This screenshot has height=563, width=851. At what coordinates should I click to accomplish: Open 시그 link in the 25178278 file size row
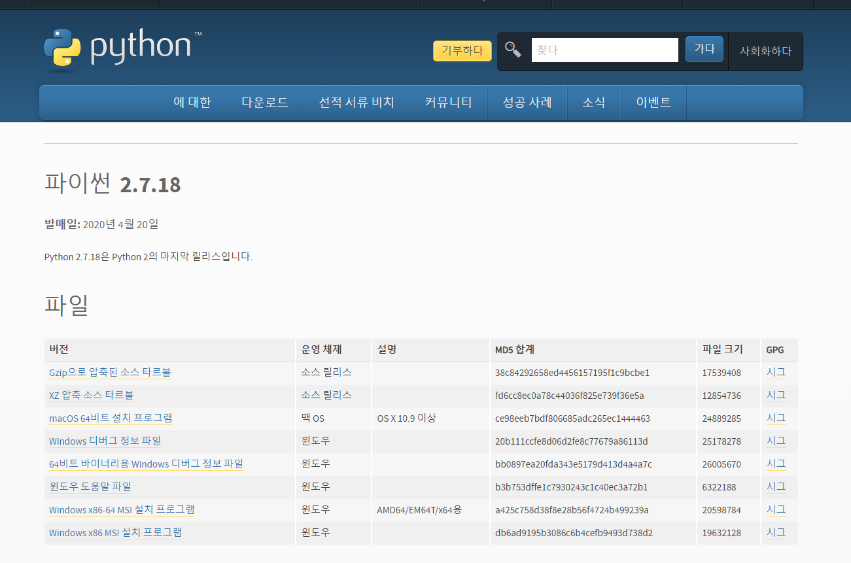776,441
